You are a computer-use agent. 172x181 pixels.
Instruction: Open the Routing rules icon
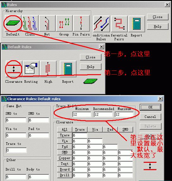(x=31, y=69)
